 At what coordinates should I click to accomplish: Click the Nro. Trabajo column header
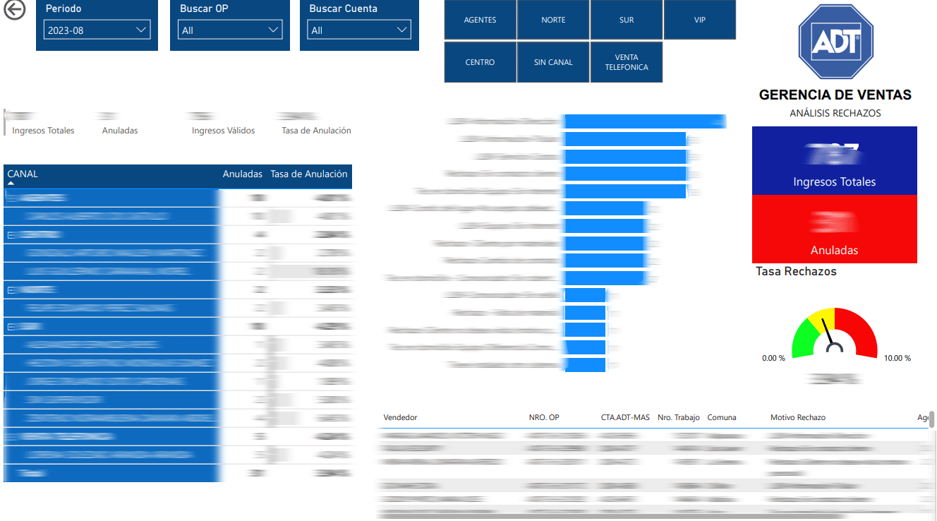coord(679,417)
